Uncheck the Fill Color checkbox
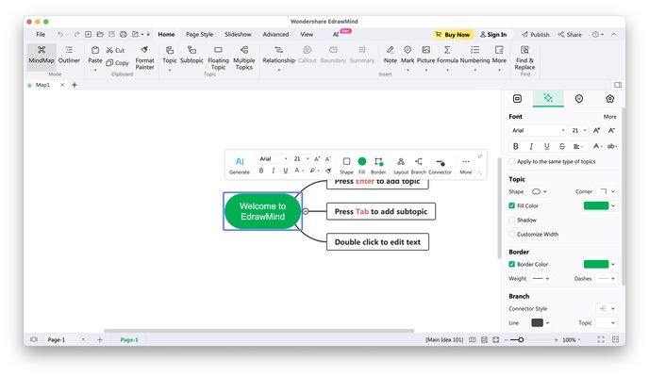 511,205
